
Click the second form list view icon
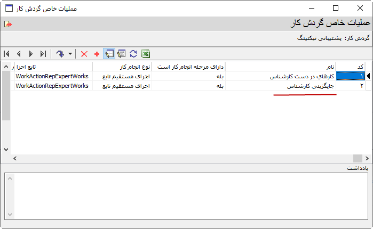pyautogui.click(x=121, y=54)
